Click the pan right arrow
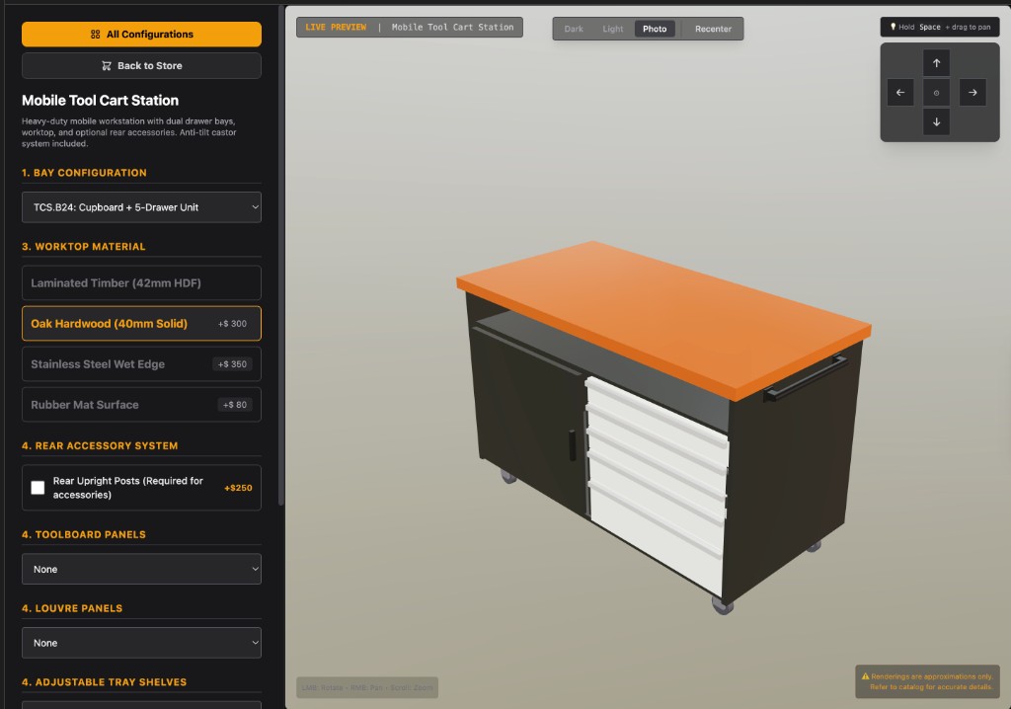Image resolution: width=1011 pixels, height=709 pixels. click(x=972, y=93)
